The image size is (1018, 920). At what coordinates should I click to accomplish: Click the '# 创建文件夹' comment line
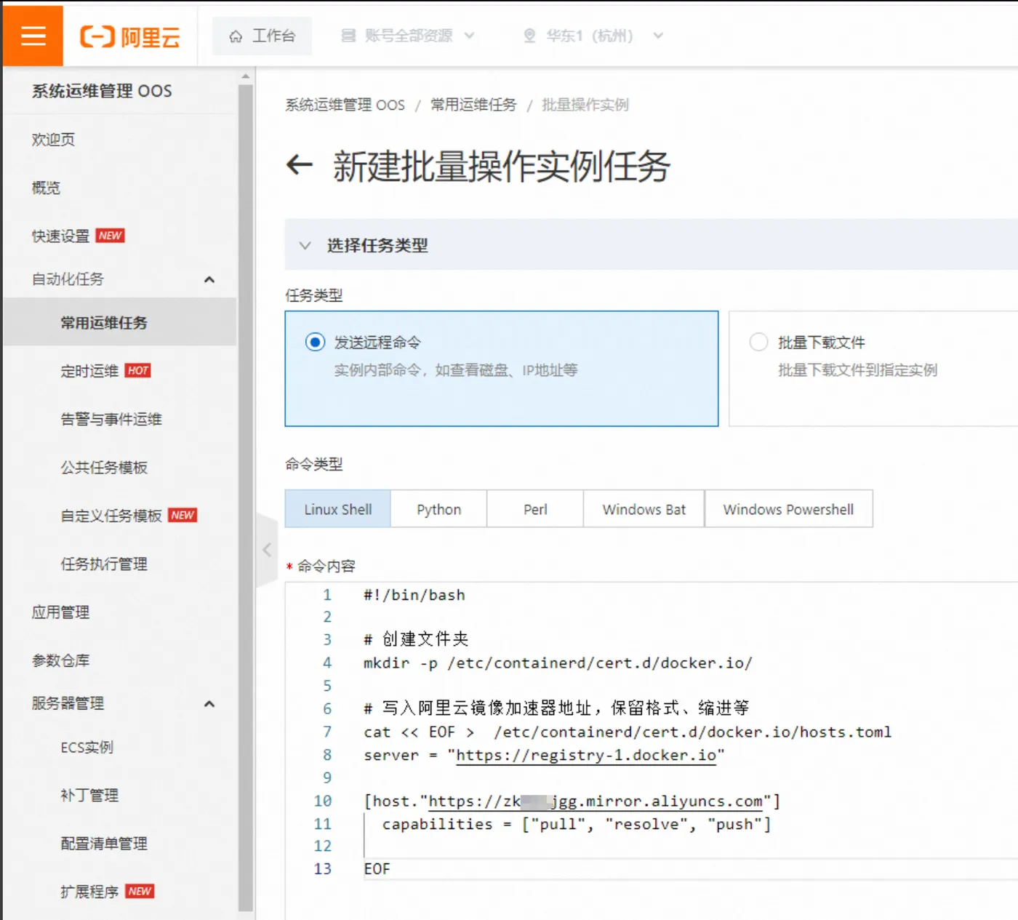coord(416,639)
